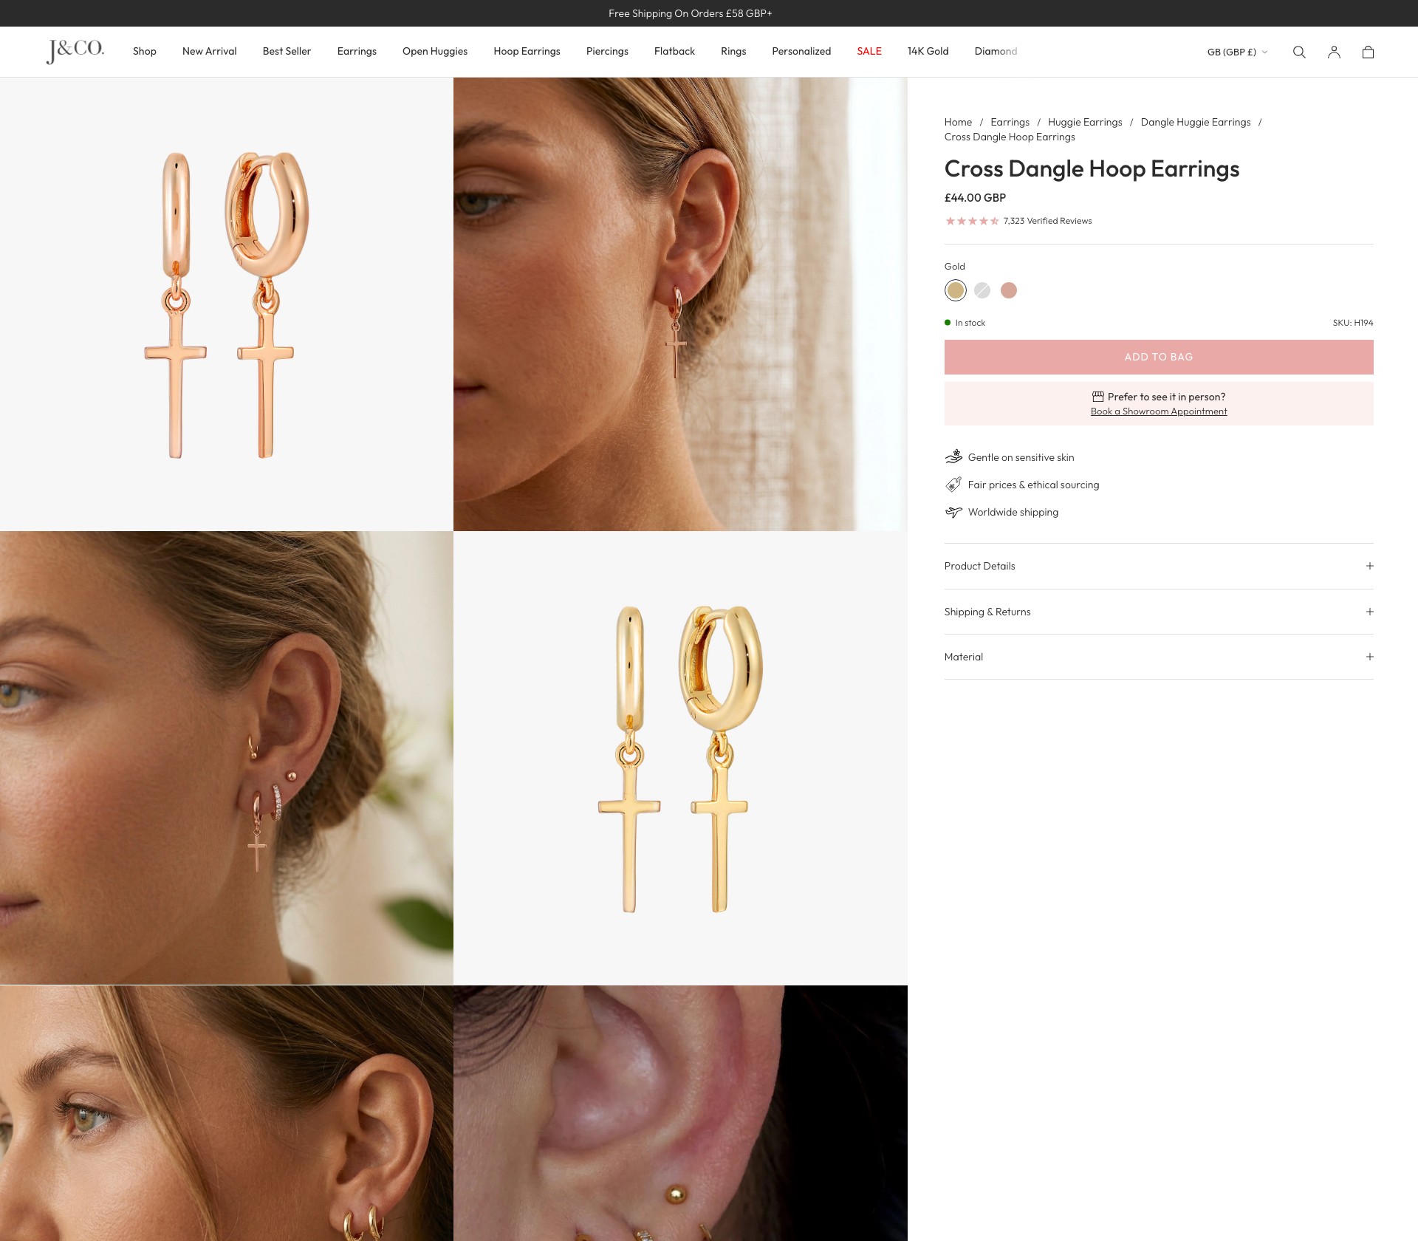Click the £44.00 GBP price
Image resolution: width=1418 pixels, height=1241 pixels.
pos(975,198)
